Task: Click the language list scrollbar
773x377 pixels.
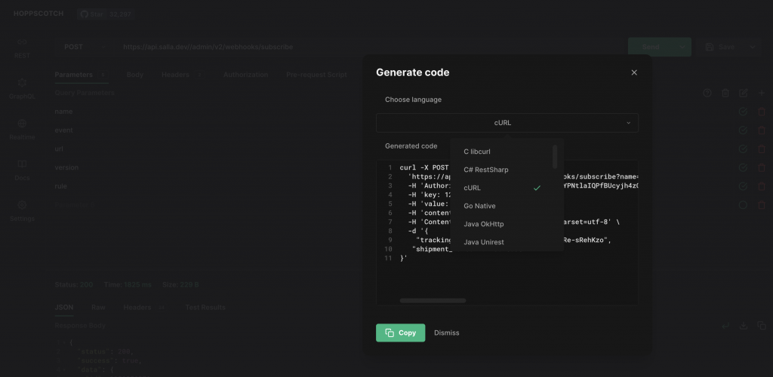Action: pos(555,157)
